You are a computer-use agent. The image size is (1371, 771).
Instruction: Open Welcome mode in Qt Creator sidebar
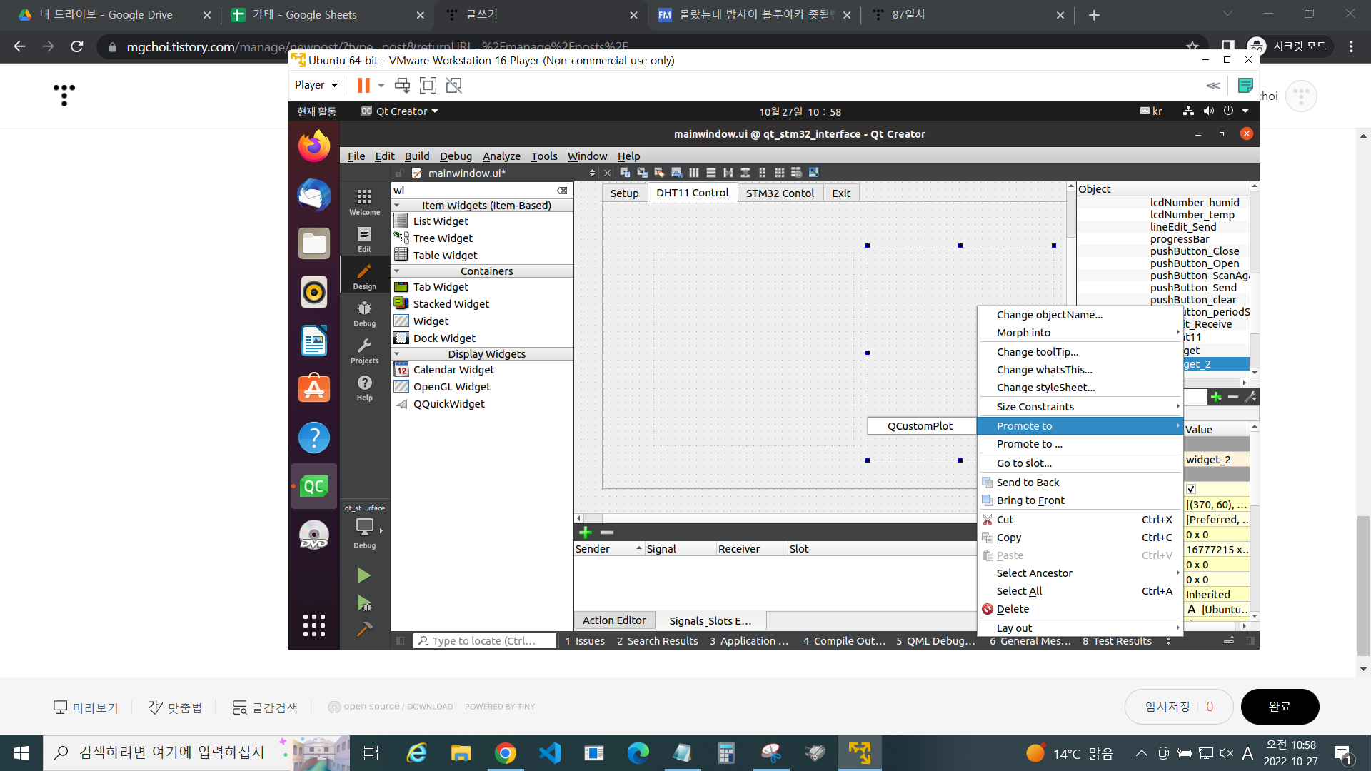tap(364, 202)
